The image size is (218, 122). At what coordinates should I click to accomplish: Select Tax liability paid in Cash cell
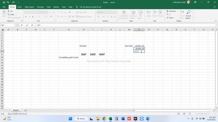69,57
